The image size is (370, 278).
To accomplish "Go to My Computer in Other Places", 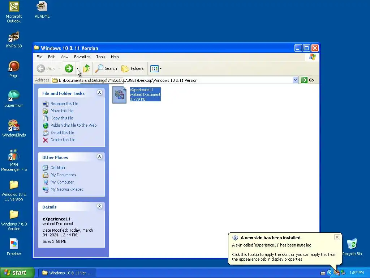I will coord(62,182).
